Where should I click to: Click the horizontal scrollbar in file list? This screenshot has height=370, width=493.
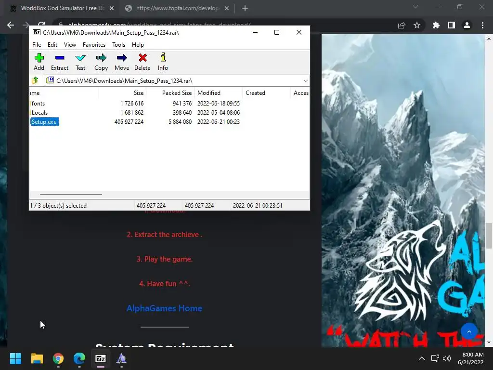(x=71, y=195)
